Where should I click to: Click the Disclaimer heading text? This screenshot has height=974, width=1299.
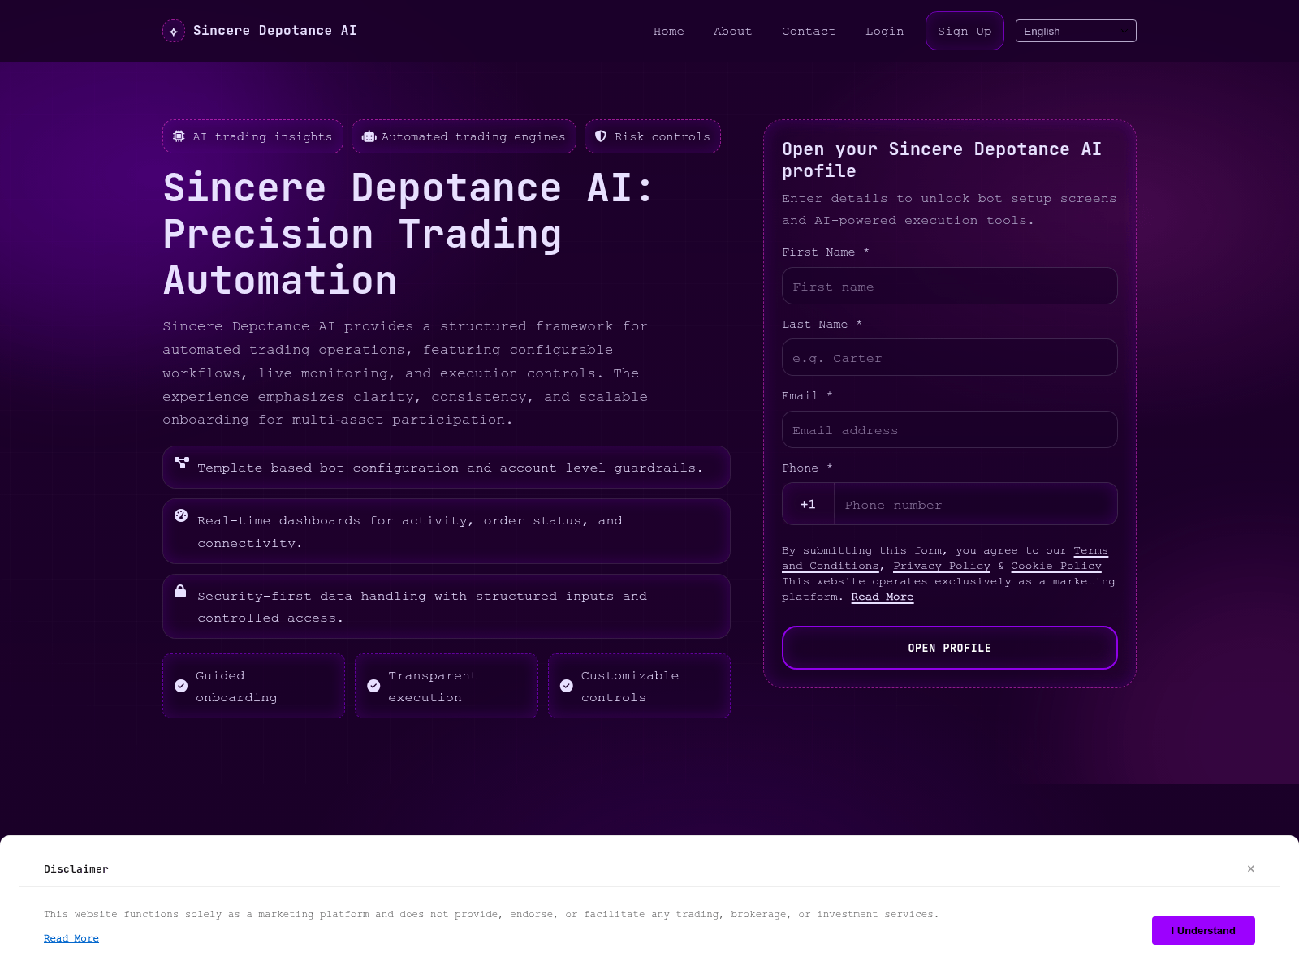tap(76, 868)
